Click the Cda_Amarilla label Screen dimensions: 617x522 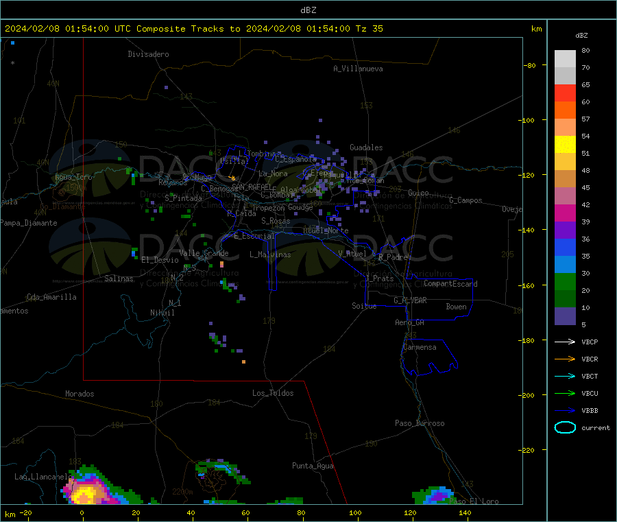[x=51, y=297]
